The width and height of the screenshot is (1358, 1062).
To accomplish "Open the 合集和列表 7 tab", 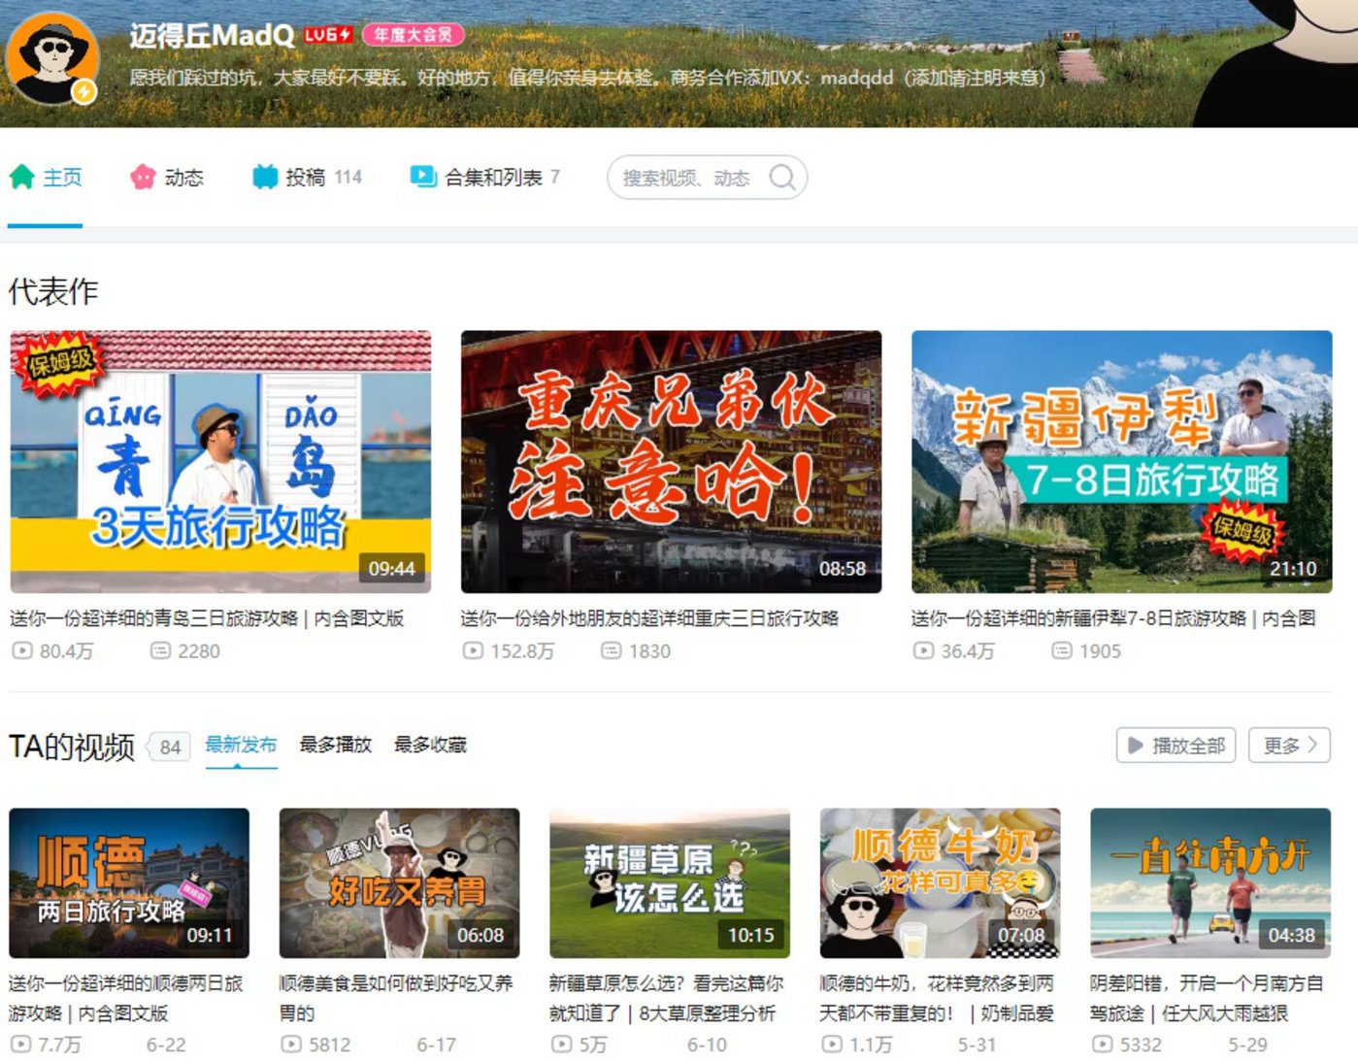I will (x=485, y=177).
